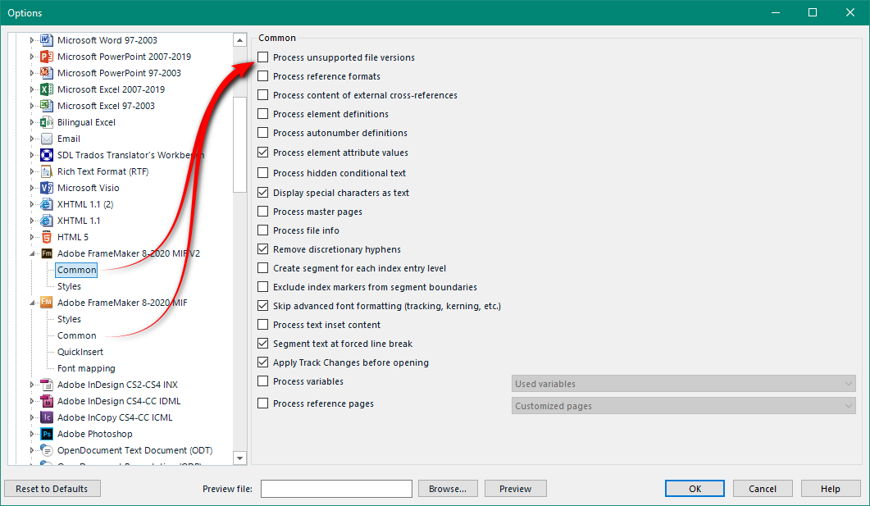Select Common under FrameMaker 8-2020 MIF
This screenshot has width=870, height=506.
(x=76, y=335)
